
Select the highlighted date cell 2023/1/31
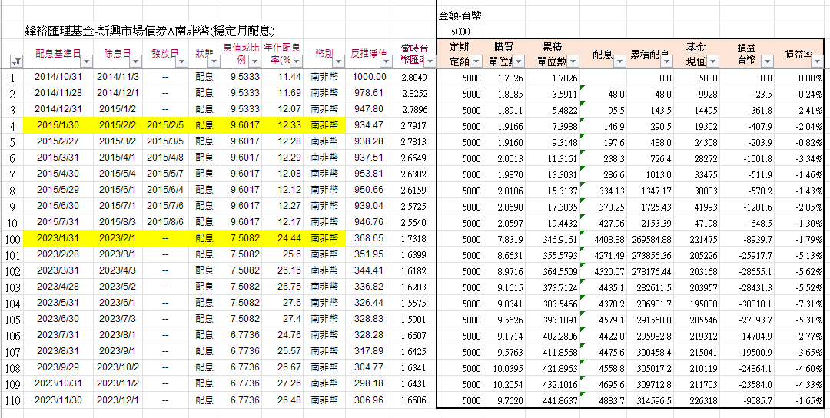pos(58,238)
